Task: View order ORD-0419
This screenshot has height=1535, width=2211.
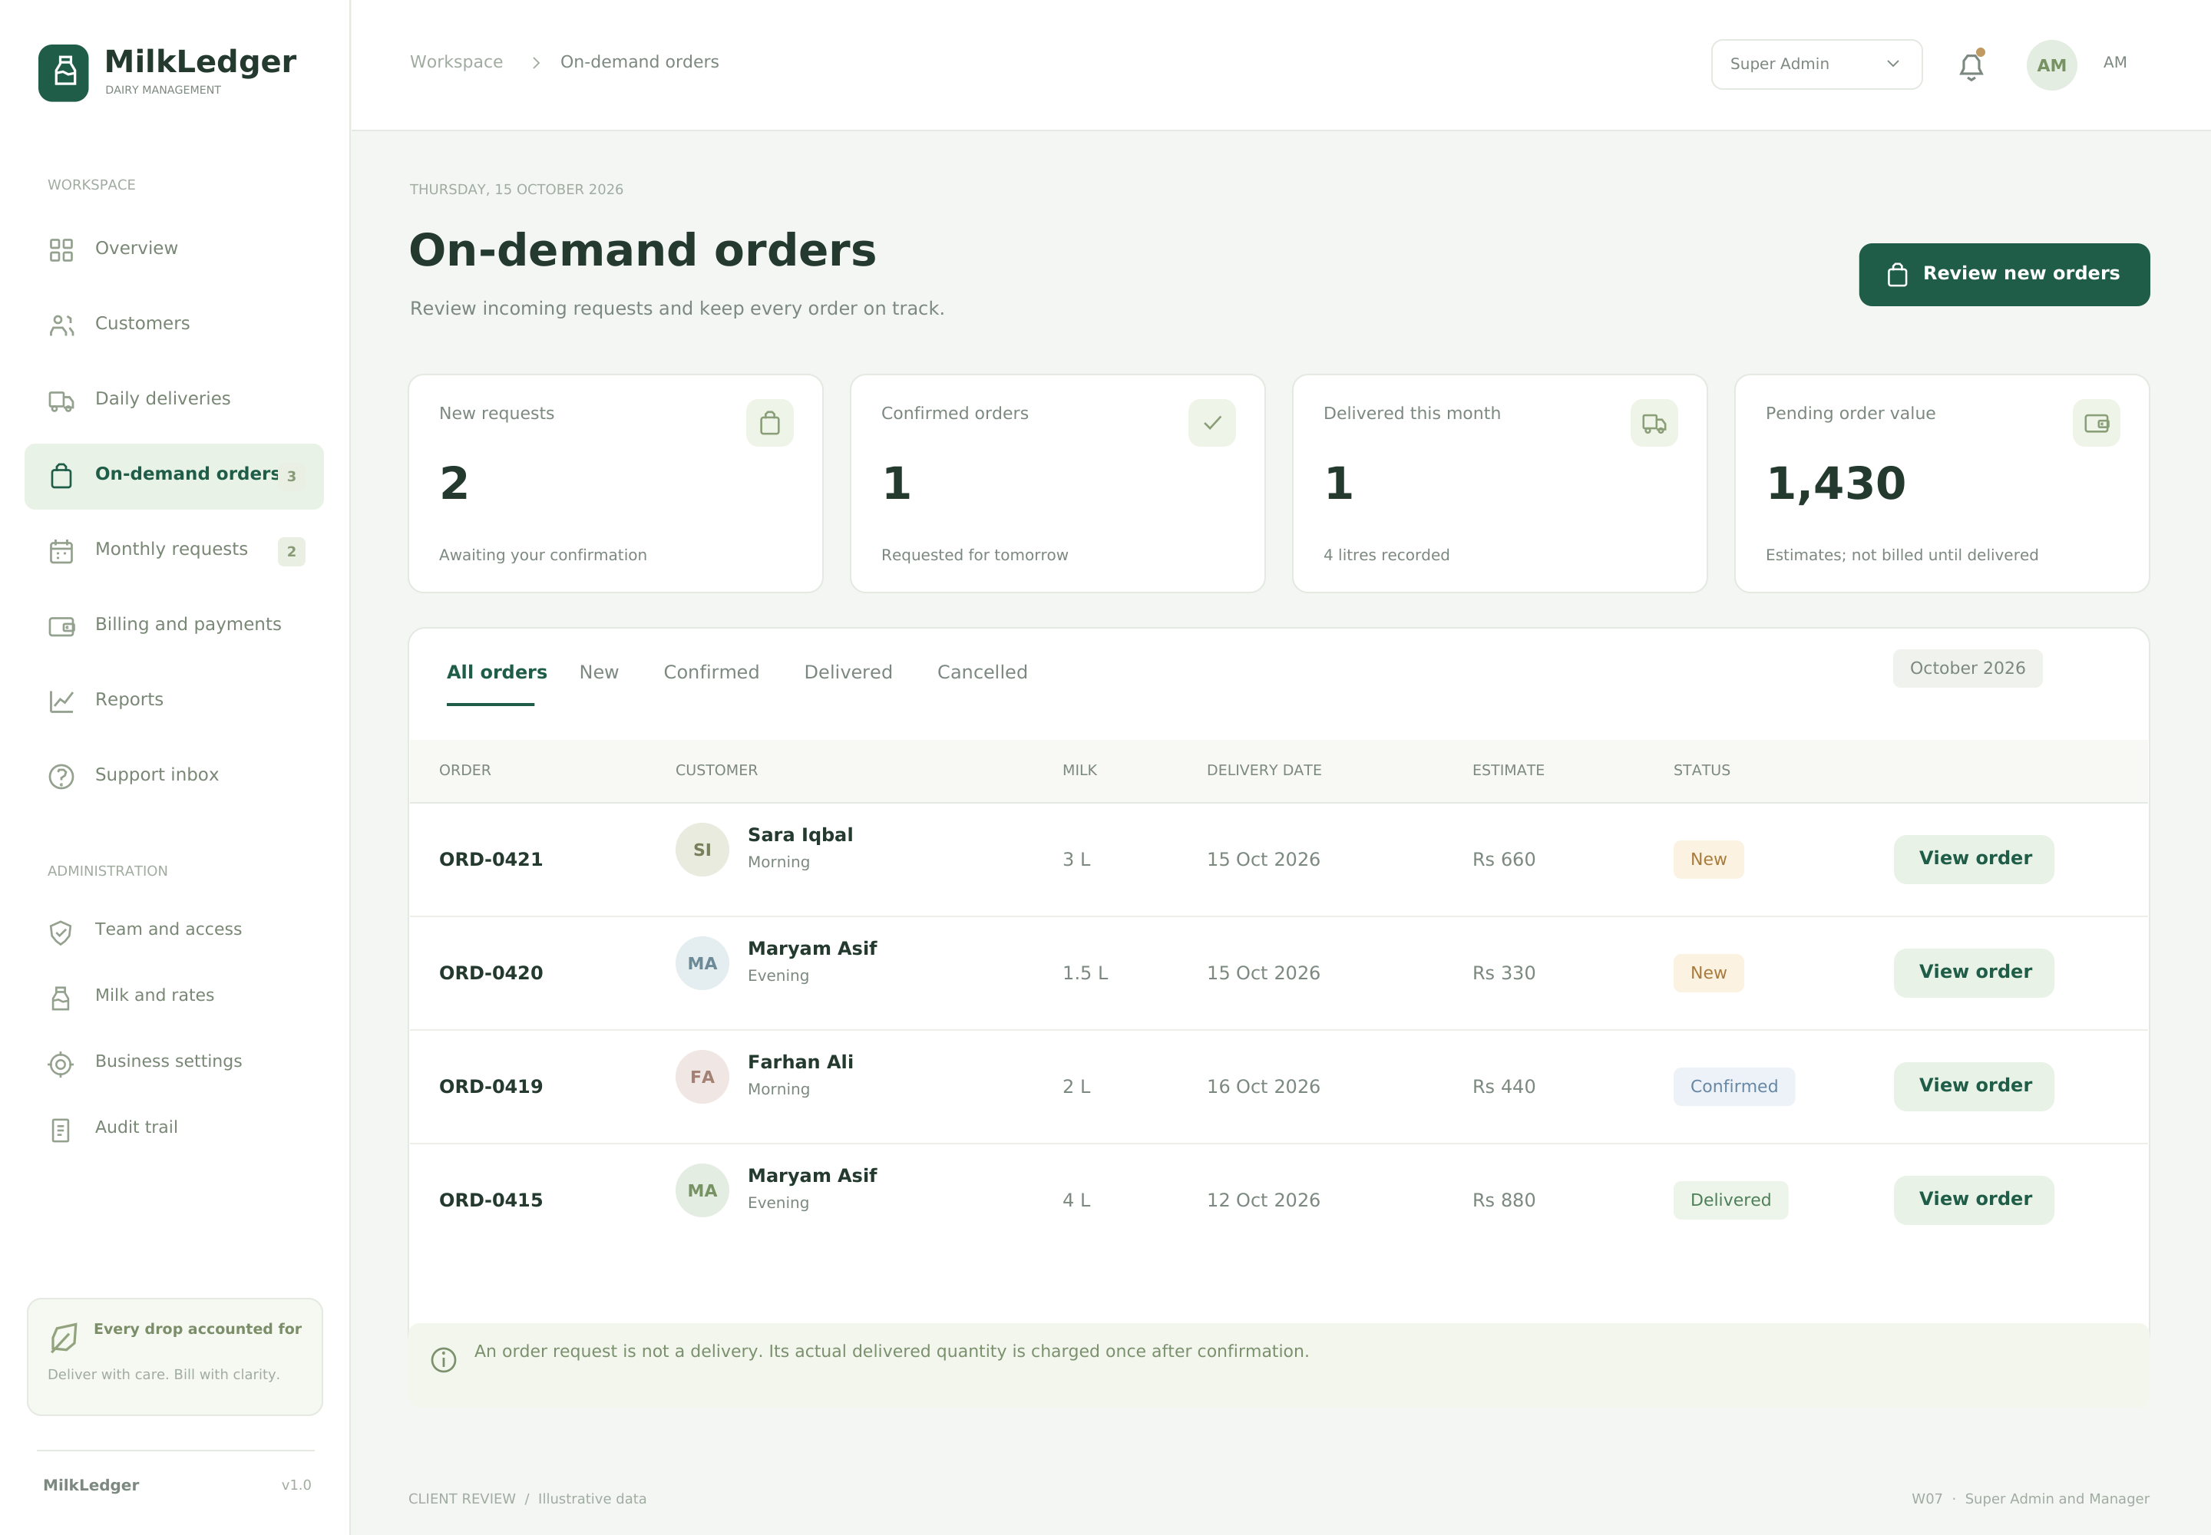Action: pyautogui.click(x=1973, y=1086)
